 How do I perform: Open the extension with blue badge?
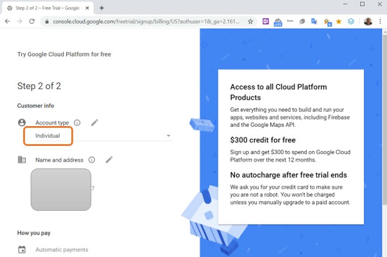coord(327,22)
